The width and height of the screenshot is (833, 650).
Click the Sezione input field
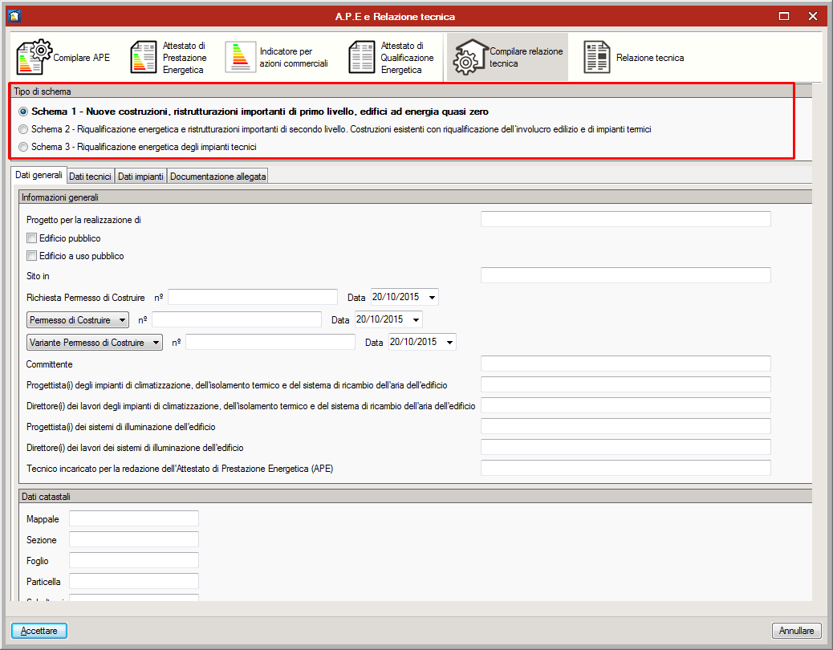(134, 539)
